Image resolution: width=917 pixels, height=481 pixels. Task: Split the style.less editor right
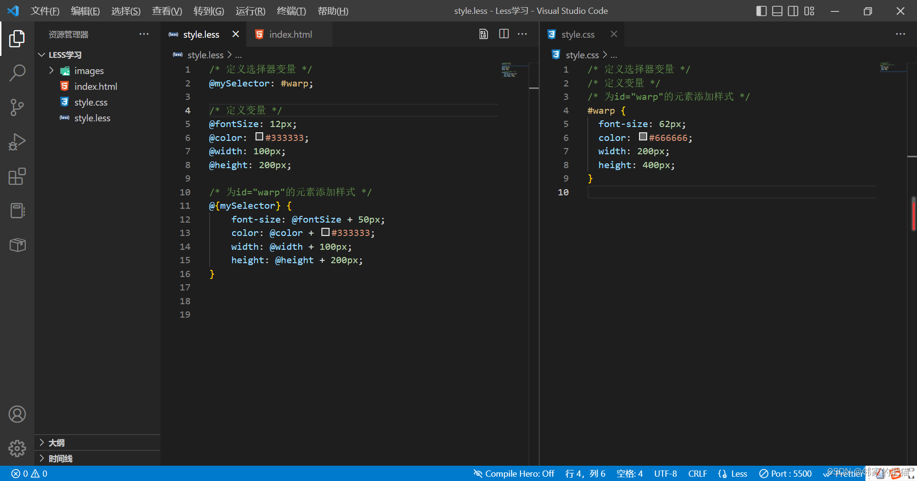click(504, 34)
